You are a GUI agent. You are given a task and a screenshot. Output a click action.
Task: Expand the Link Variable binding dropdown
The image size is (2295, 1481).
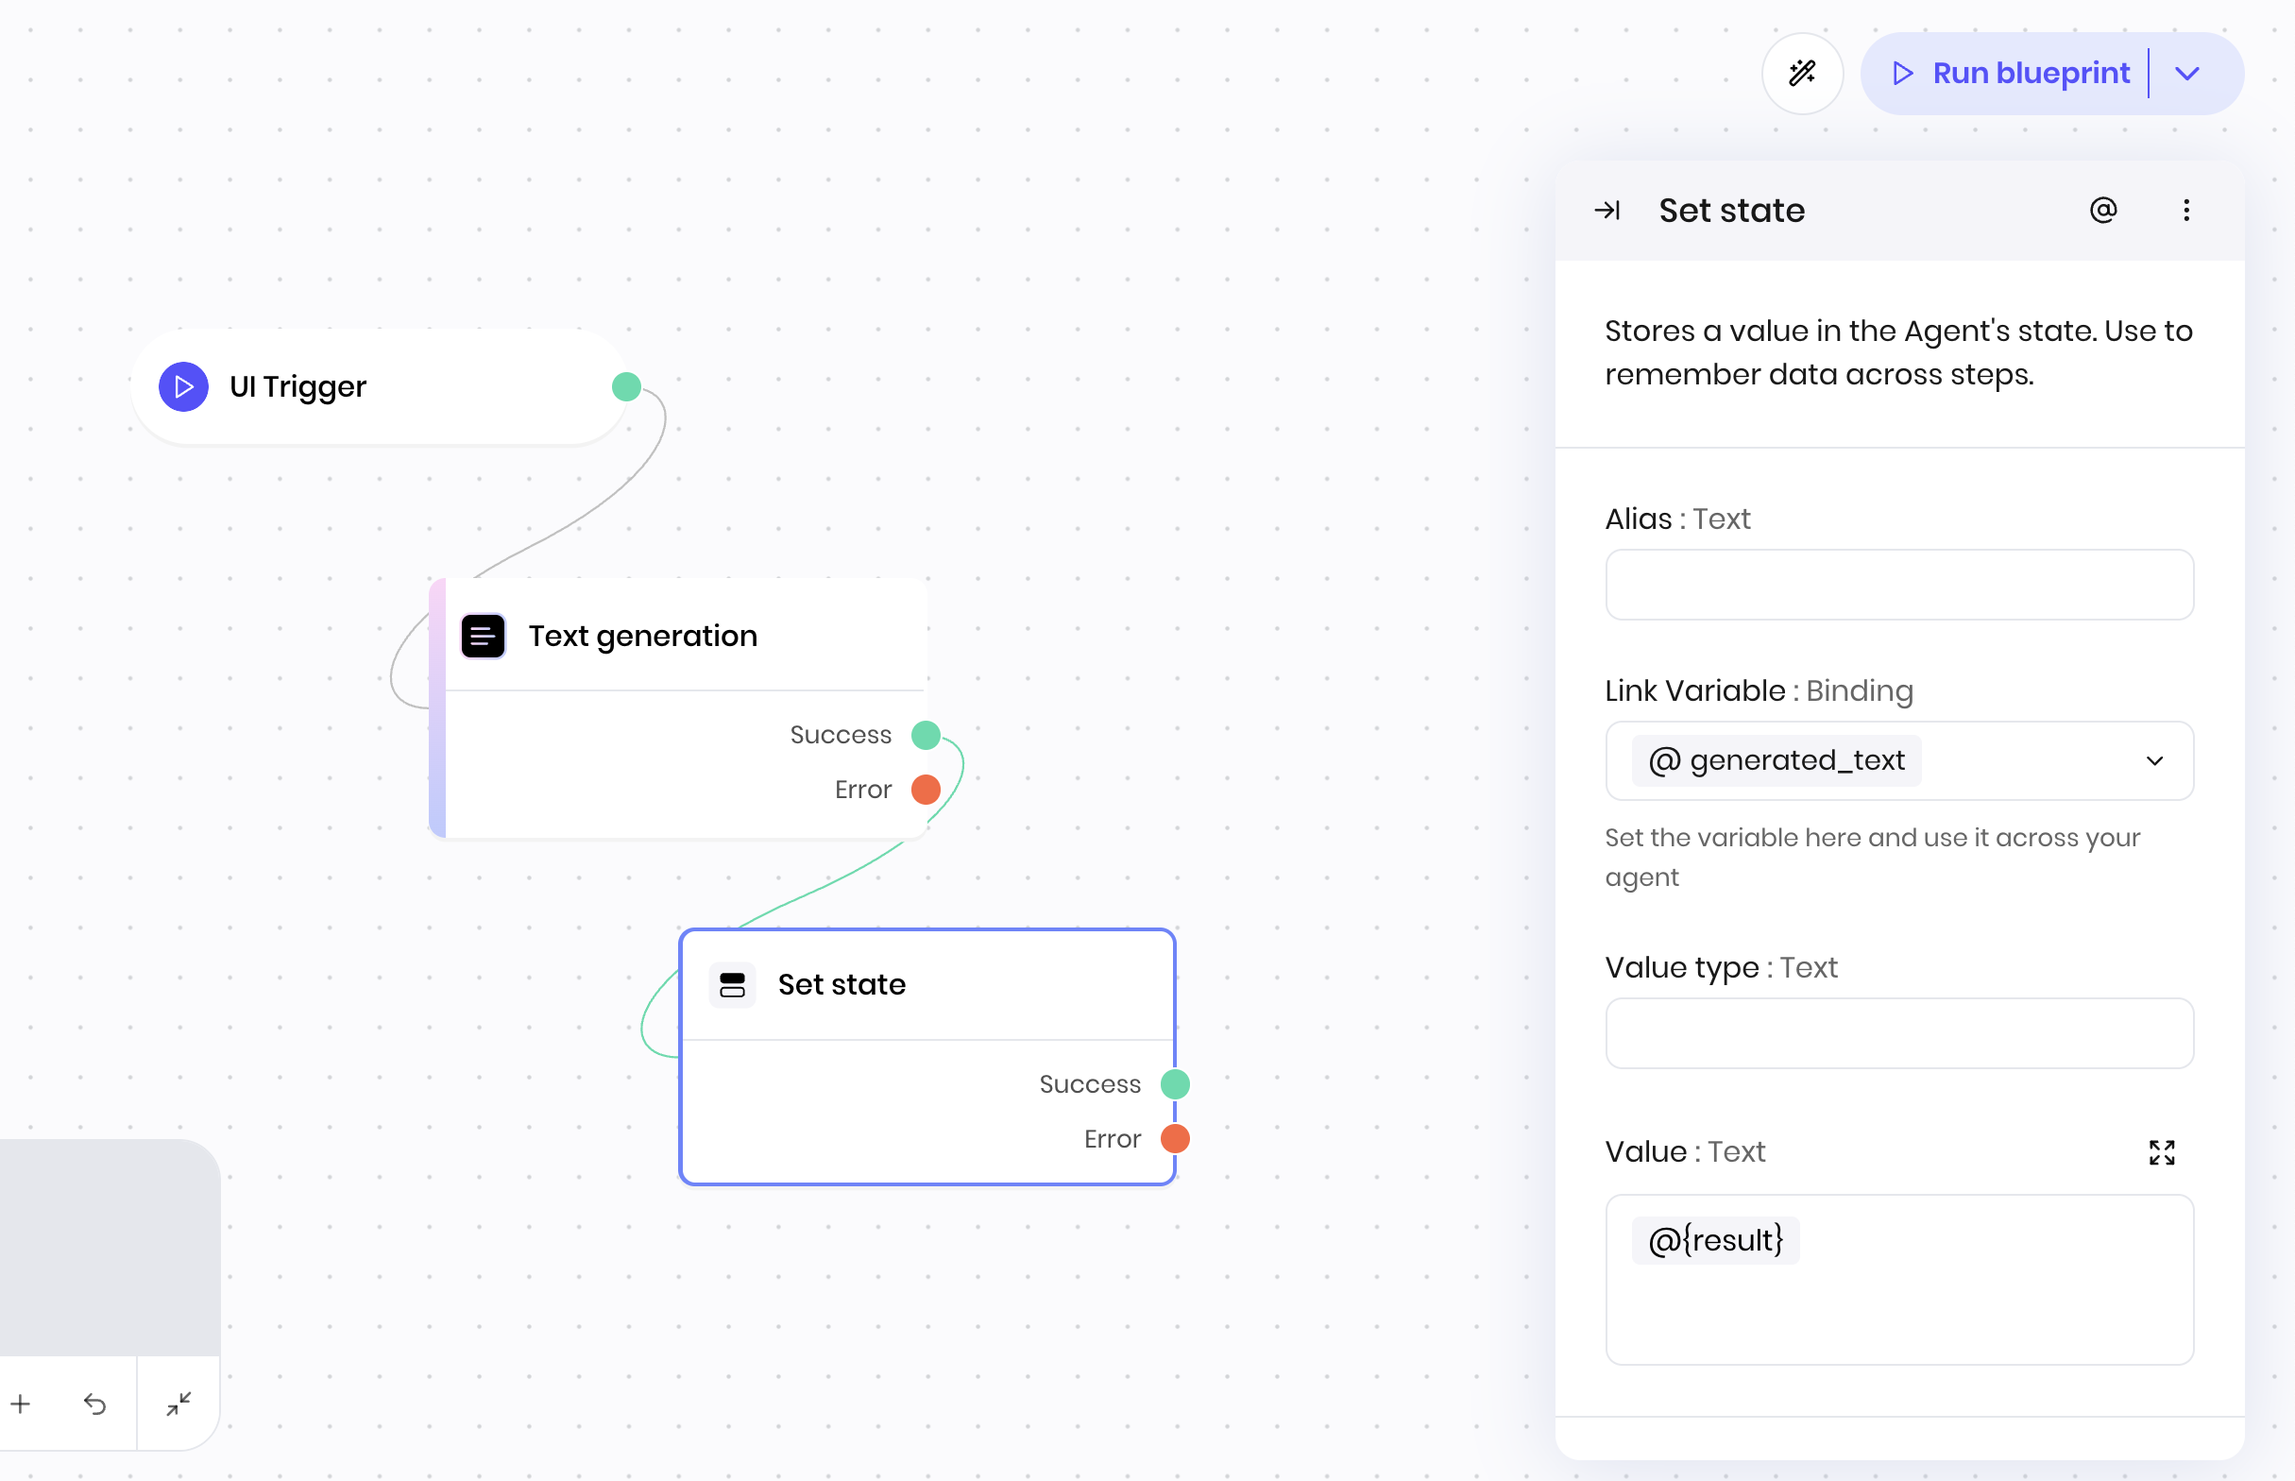coord(2153,760)
